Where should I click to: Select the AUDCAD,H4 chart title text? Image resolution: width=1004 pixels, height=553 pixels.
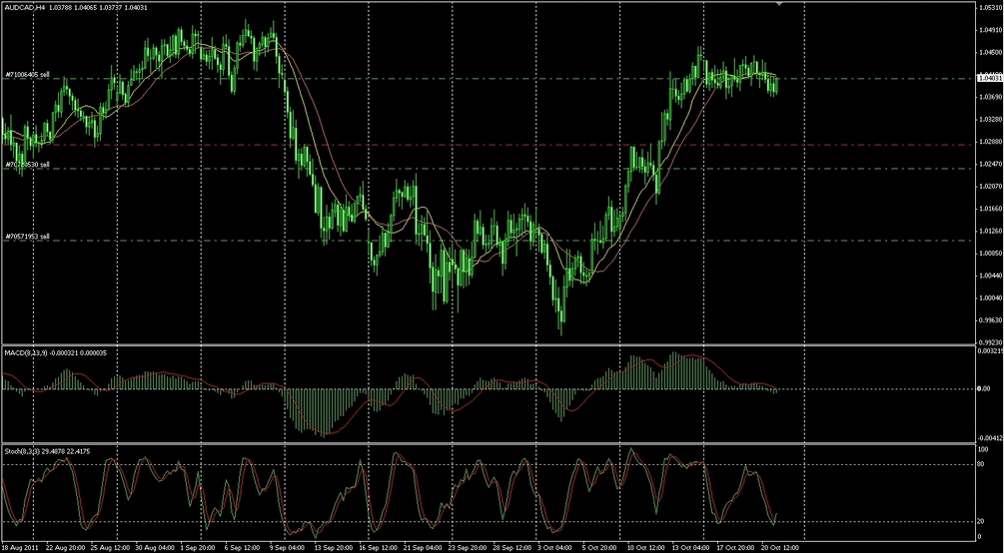(25, 7)
